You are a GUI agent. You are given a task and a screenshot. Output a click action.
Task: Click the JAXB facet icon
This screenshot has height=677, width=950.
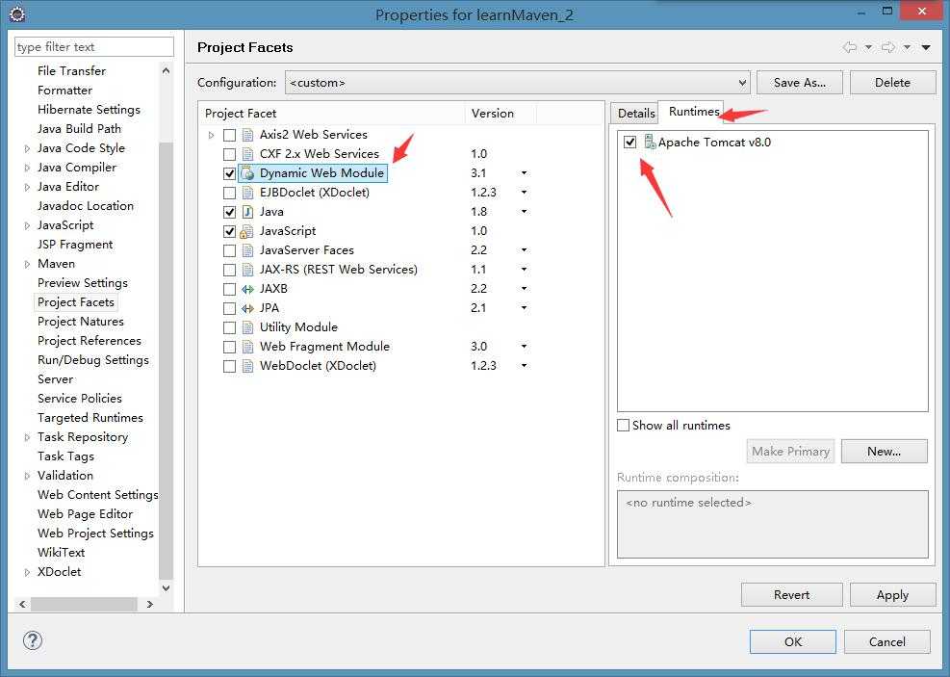click(247, 289)
